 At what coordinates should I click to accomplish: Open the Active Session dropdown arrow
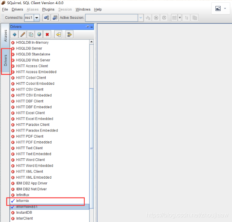pos(141,18)
